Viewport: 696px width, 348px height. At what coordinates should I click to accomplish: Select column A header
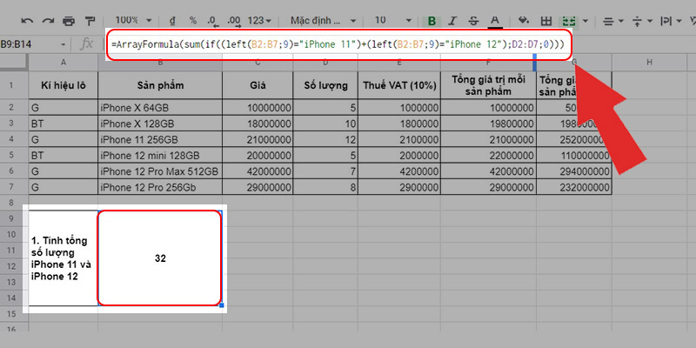pyautogui.click(x=63, y=63)
